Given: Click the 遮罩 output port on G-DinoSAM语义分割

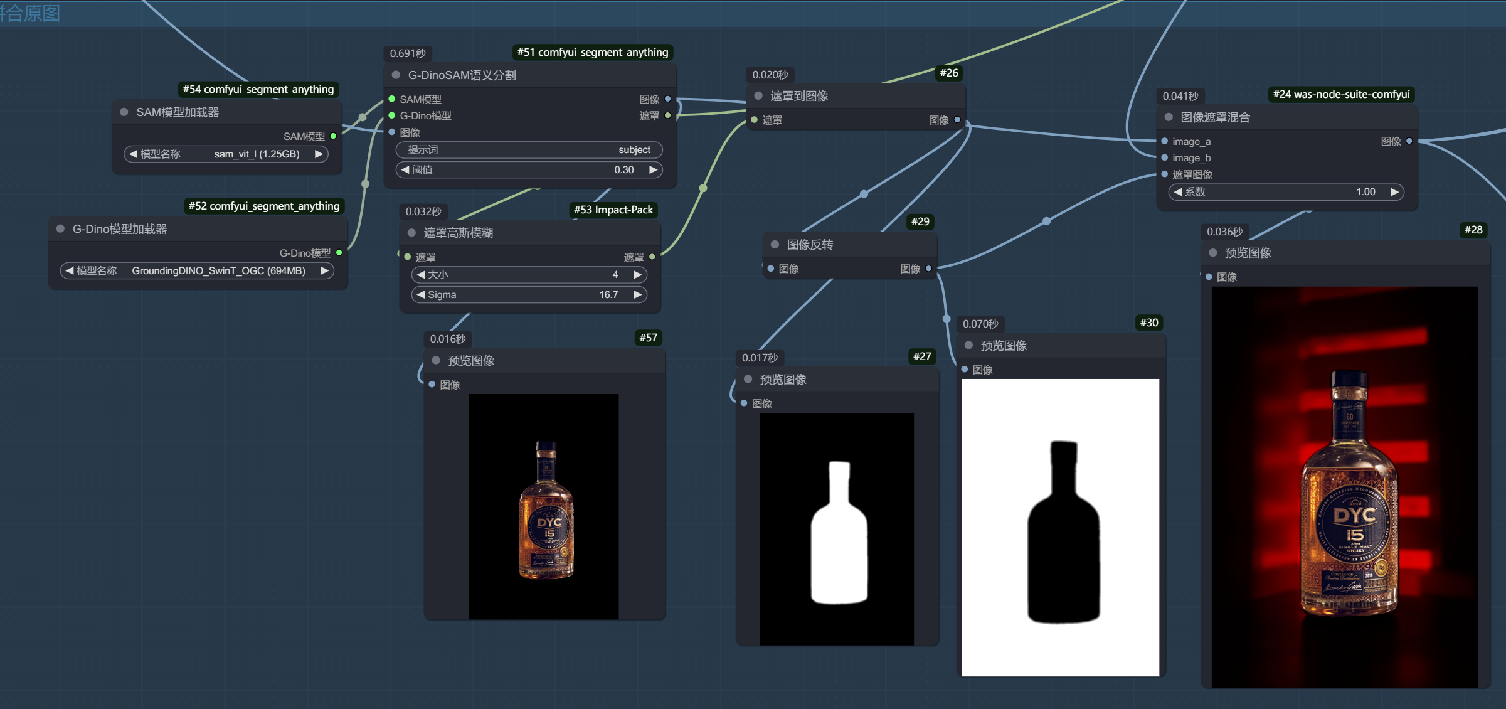Looking at the screenshot, I should point(668,115).
